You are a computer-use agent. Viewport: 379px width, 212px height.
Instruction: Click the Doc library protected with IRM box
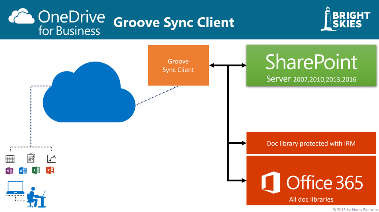(311, 143)
